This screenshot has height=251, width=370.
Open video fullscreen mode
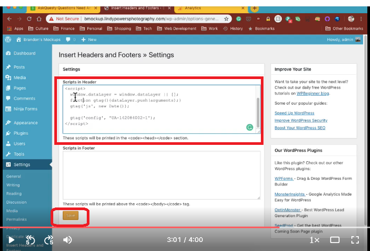tap(355, 240)
